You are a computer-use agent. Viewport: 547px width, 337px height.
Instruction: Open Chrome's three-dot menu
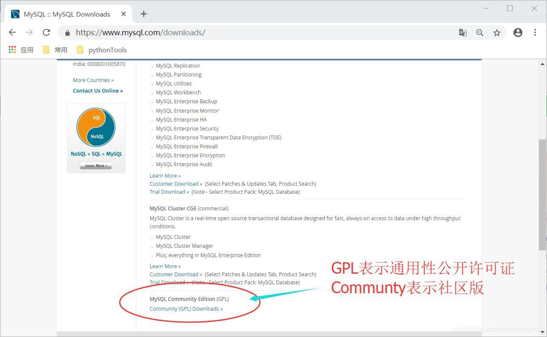(535, 32)
